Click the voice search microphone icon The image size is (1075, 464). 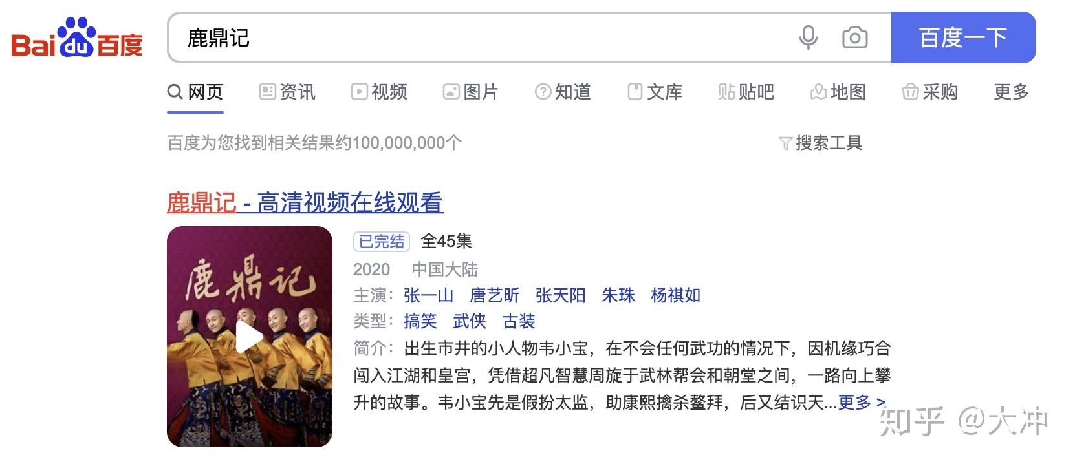808,37
